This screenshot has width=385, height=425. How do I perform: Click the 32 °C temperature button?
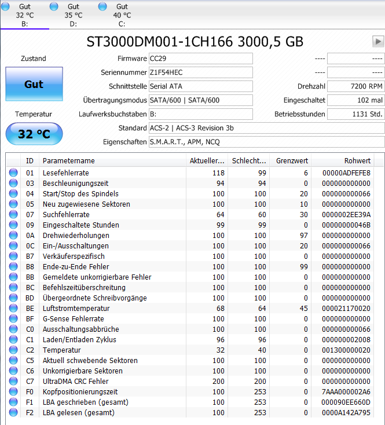[34, 134]
